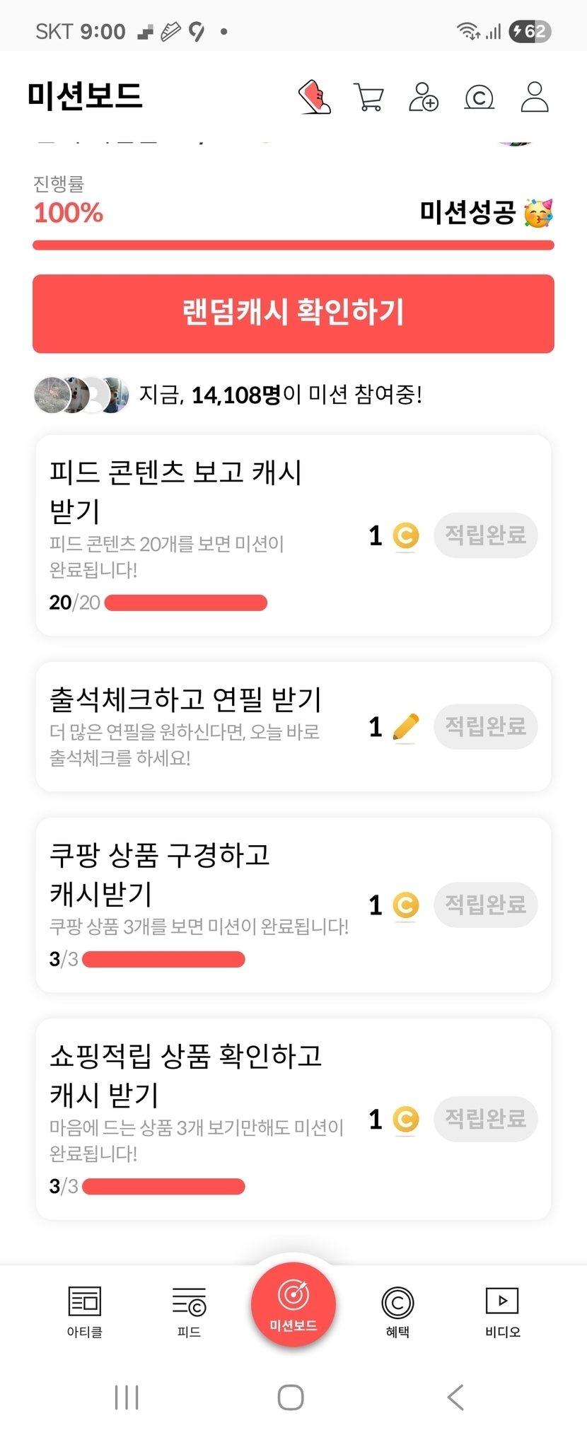Open the shopping cart
Viewport: 587px width, 1435px height.
coord(368,97)
